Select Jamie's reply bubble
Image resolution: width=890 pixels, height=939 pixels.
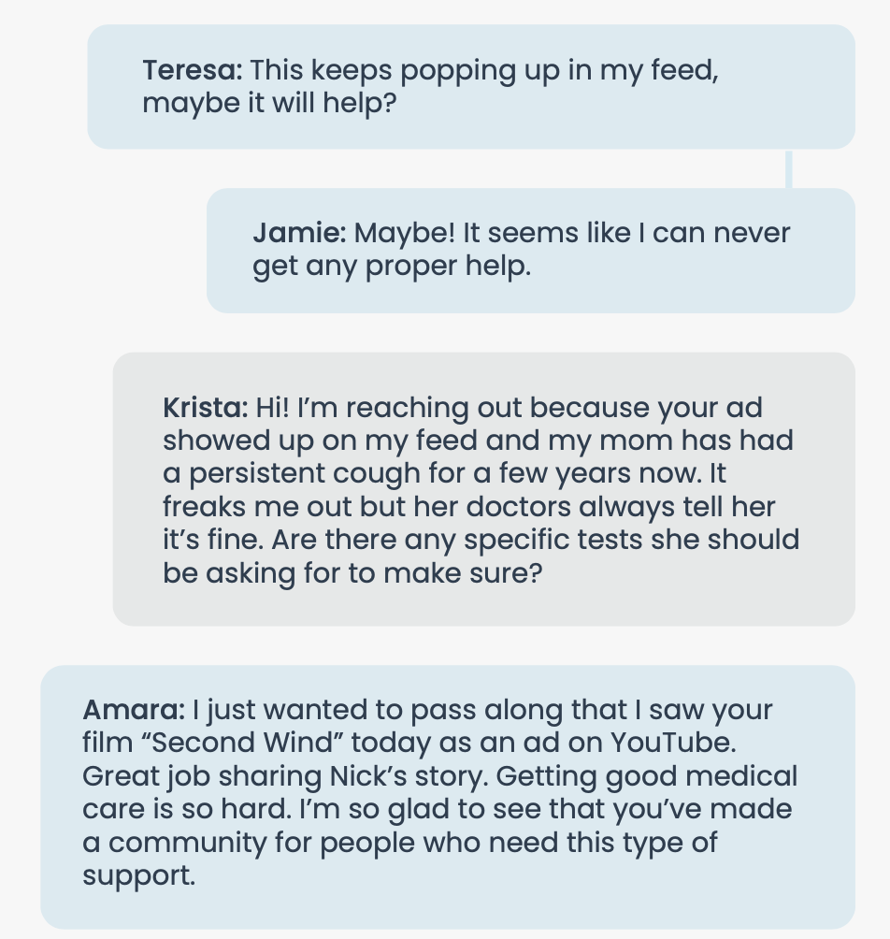(530, 250)
